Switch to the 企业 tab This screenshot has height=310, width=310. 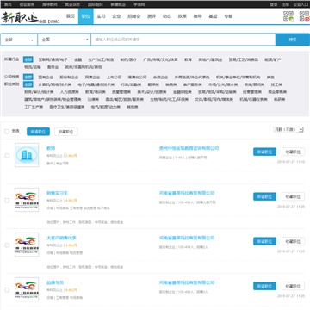pyautogui.click(x=116, y=16)
